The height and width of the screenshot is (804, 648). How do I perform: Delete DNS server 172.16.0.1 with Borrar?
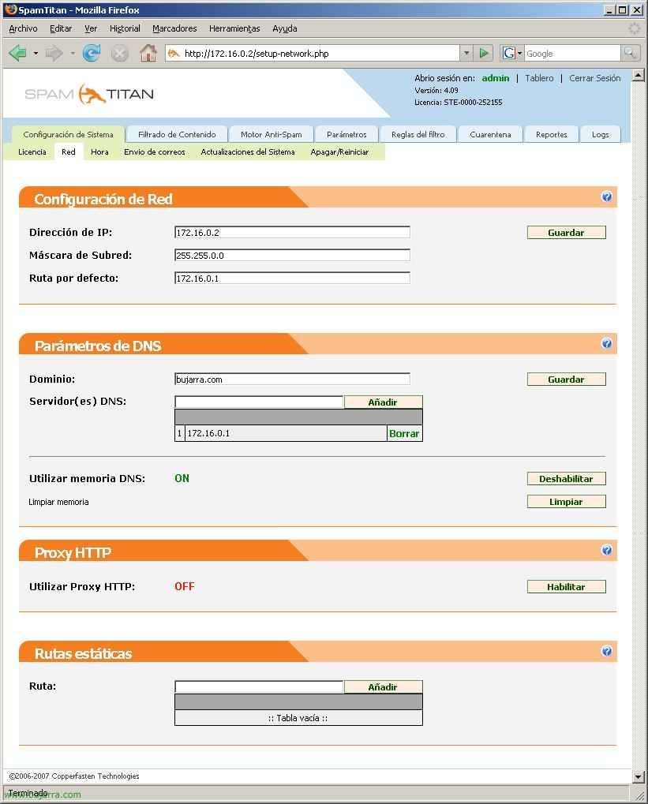click(404, 433)
